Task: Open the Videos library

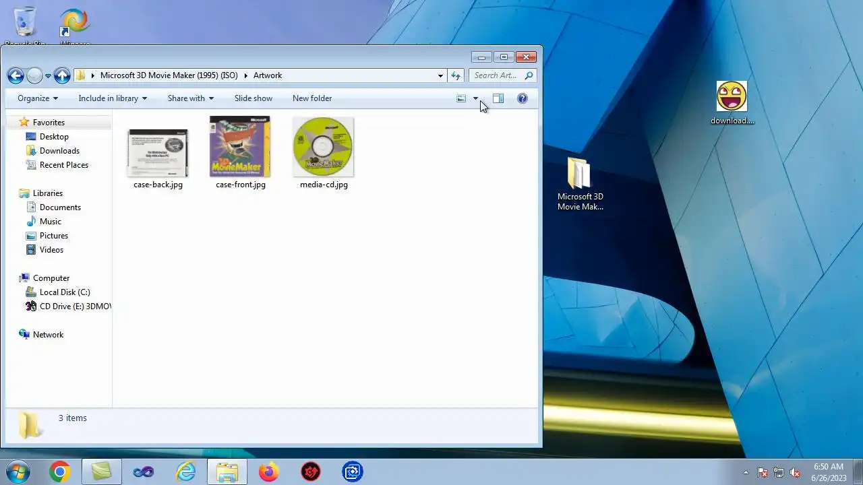Action: click(x=51, y=250)
